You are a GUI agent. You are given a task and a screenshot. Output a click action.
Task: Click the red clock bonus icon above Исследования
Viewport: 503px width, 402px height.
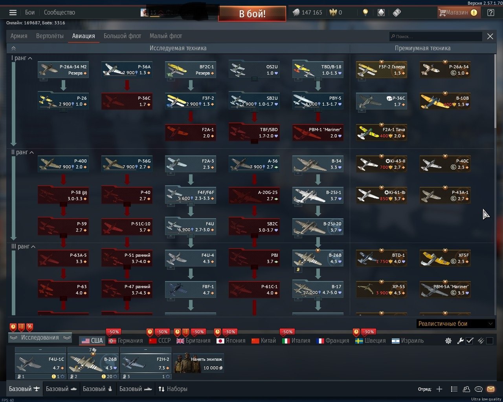pos(13,327)
